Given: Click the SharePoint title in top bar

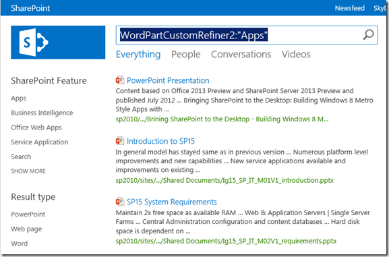Looking at the screenshot, I should coord(30,8).
